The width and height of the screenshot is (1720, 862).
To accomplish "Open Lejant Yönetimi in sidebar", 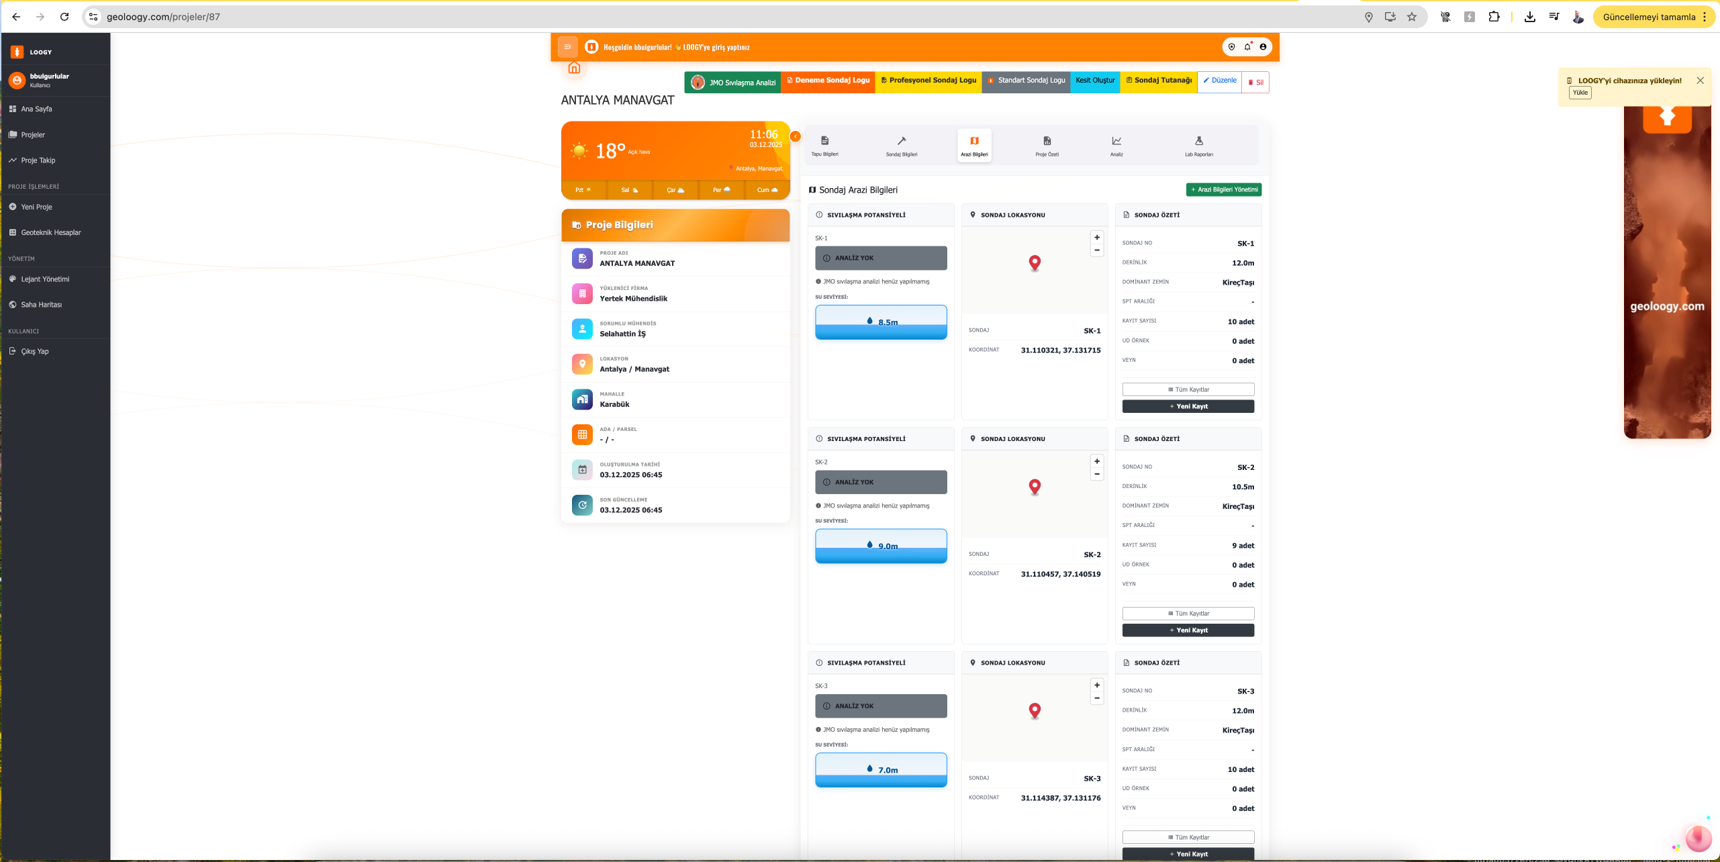I will click(44, 279).
